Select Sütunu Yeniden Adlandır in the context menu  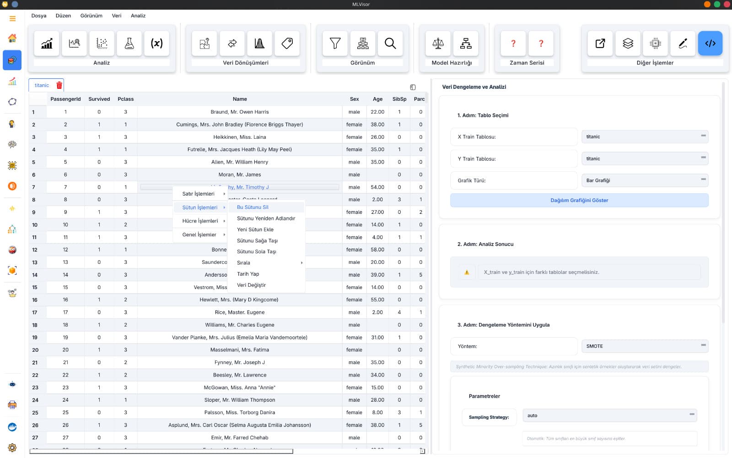tap(267, 218)
